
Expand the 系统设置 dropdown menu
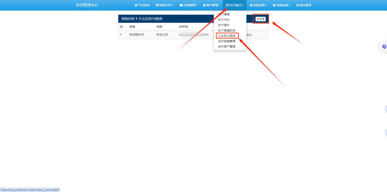pos(258,5)
